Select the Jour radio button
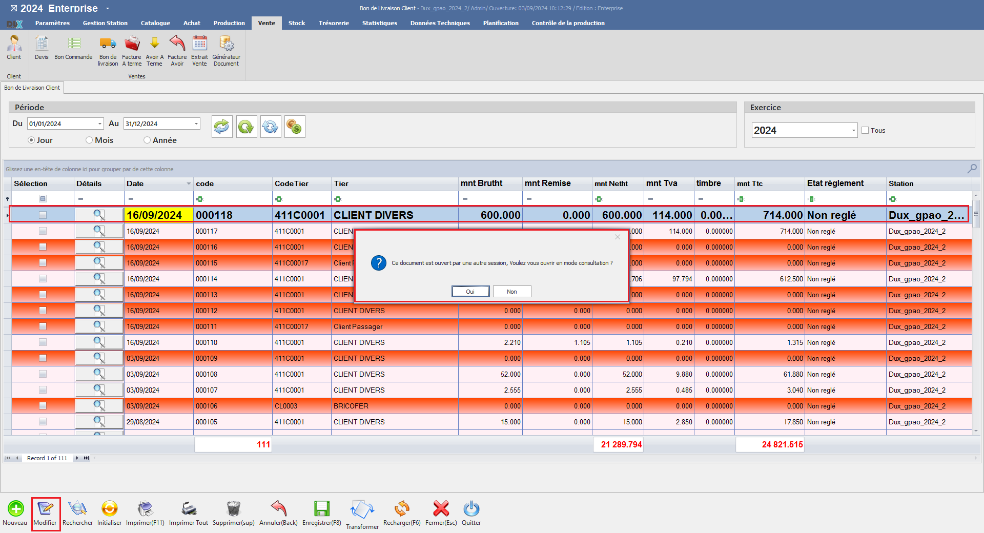The width and height of the screenshot is (984, 533). pyautogui.click(x=31, y=140)
